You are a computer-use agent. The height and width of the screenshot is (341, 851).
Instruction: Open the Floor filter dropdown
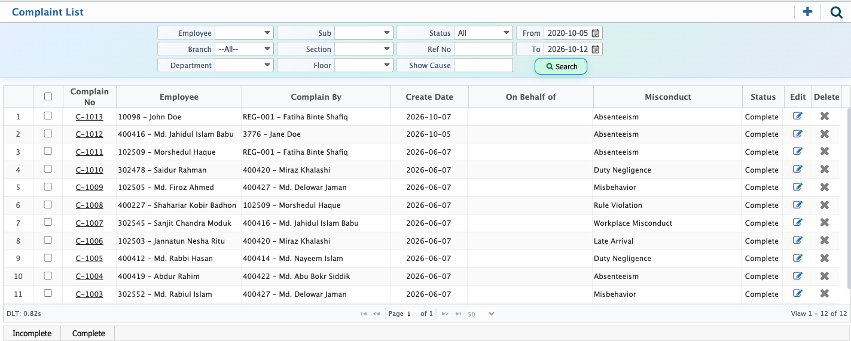pyautogui.click(x=364, y=65)
